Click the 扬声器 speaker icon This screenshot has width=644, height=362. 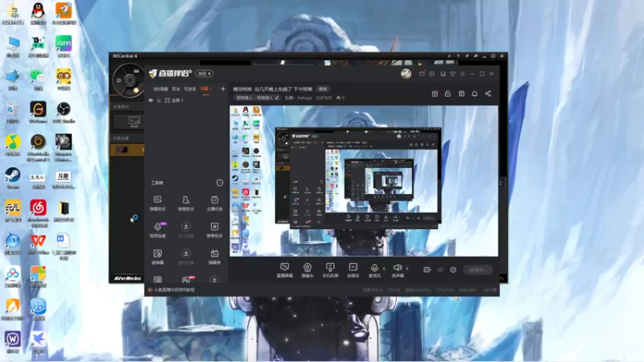(x=397, y=268)
